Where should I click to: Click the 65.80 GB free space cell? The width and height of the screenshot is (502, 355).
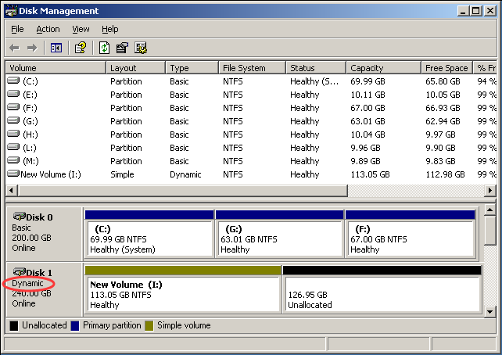(x=443, y=81)
